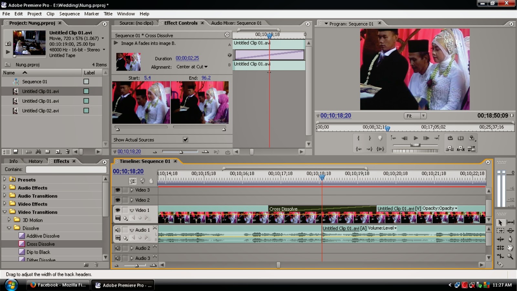Hide the Video 1 track
This screenshot has height=291, width=517.
tap(118, 210)
